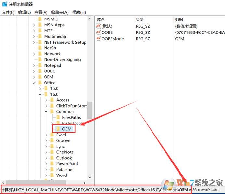The width and height of the screenshot is (225, 194).
Task: Expand the 15.0 key
Action: point(40,89)
